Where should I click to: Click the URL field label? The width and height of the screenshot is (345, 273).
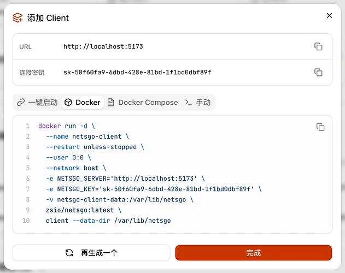pos(26,47)
